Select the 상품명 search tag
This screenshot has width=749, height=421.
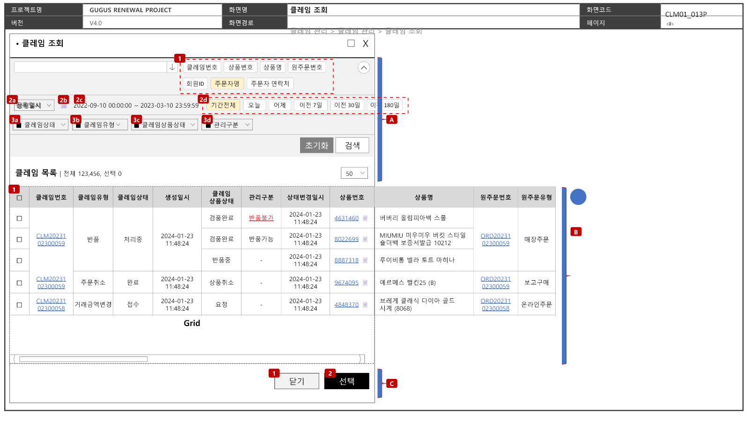pos(272,67)
